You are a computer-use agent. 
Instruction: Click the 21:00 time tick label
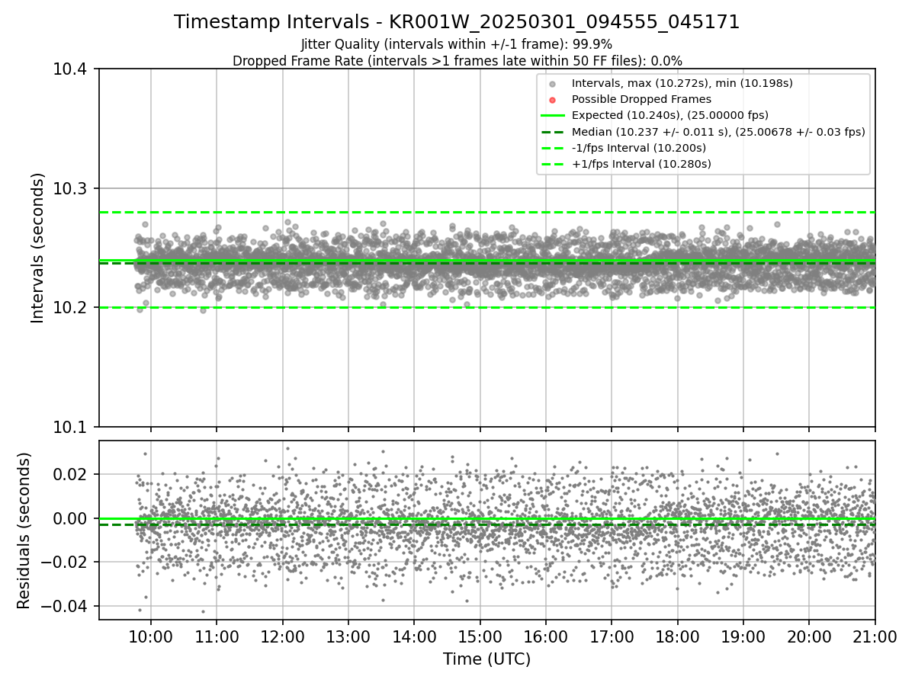tap(875, 636)
